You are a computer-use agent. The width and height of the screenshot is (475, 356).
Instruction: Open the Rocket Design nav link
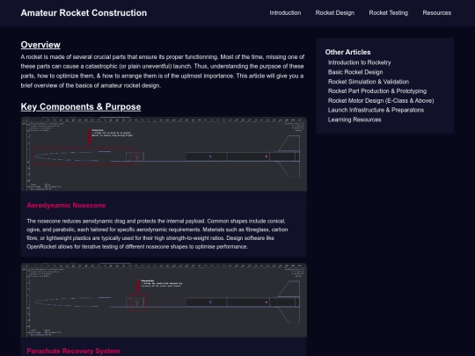coord(335,12)
